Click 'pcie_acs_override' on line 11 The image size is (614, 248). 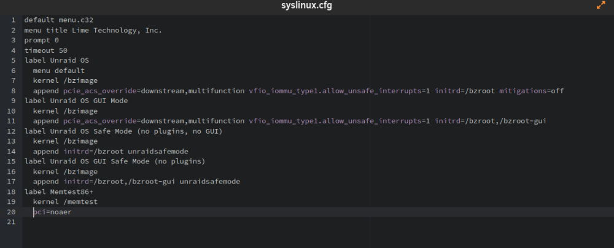click(100, 121)
